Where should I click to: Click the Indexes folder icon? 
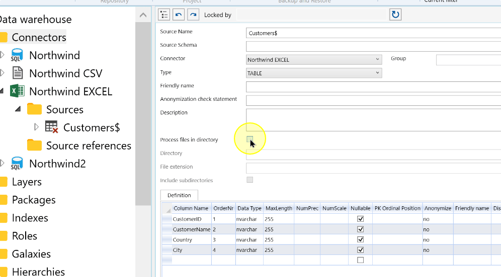[4, 217]
